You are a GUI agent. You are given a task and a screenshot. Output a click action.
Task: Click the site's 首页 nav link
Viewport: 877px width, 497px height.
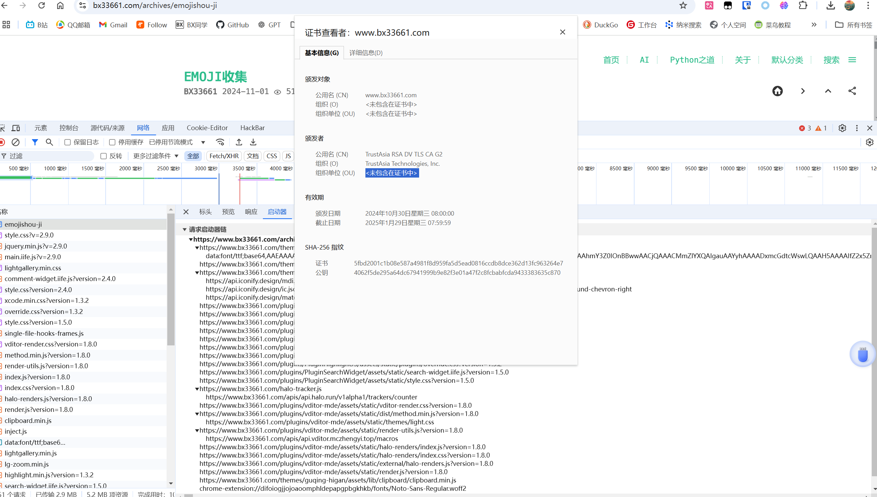pyautogui.click(x=611, y=60)
